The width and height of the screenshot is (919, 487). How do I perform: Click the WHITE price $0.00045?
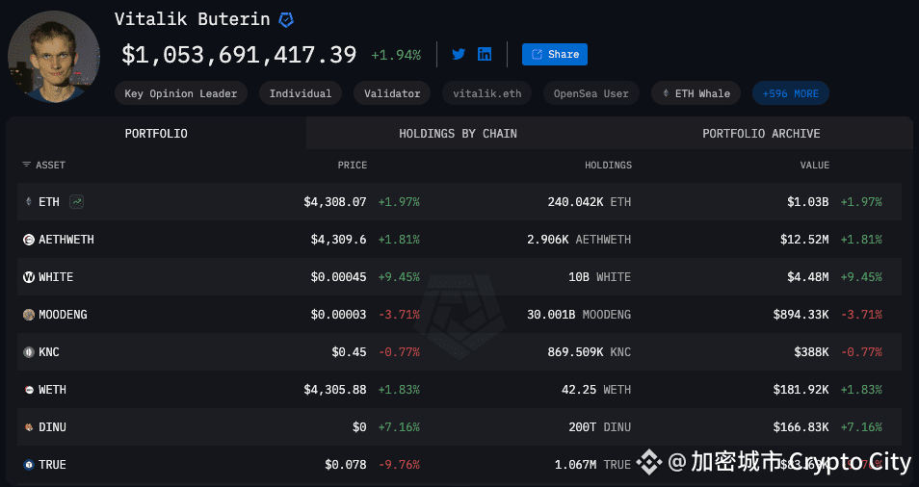click(338, 277)
